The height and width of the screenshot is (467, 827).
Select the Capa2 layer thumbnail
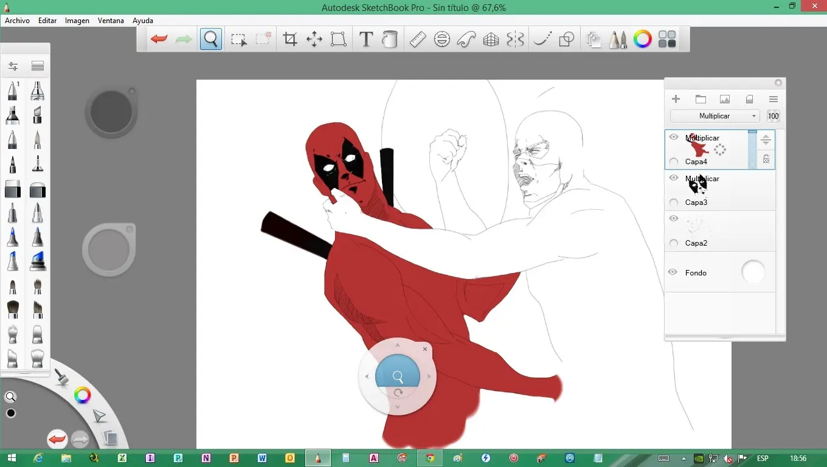[x=698, y=226]
